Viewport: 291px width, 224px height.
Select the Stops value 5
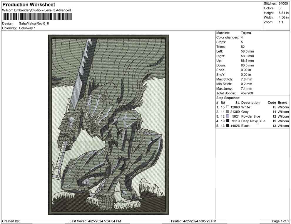click(242, 42)
